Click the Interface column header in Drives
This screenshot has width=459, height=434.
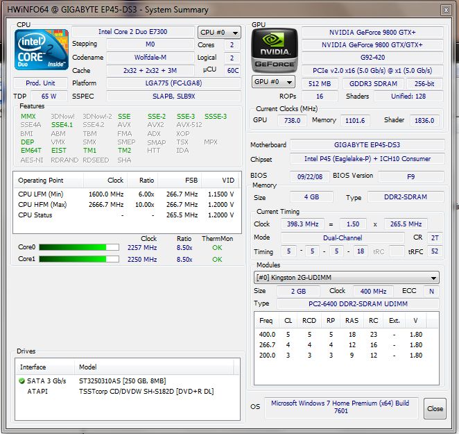[45, 367]
